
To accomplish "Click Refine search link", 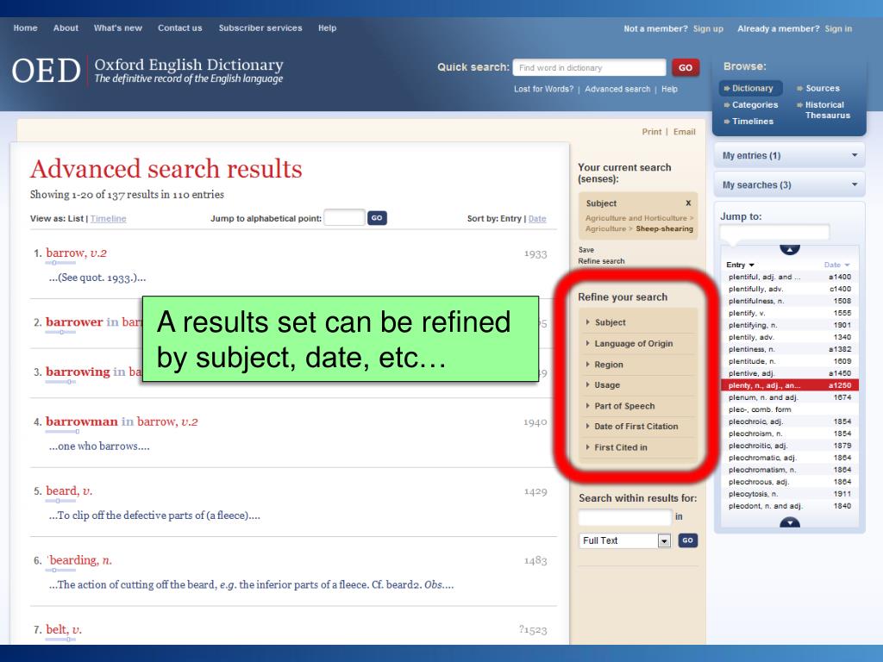I will click(601, 261).
